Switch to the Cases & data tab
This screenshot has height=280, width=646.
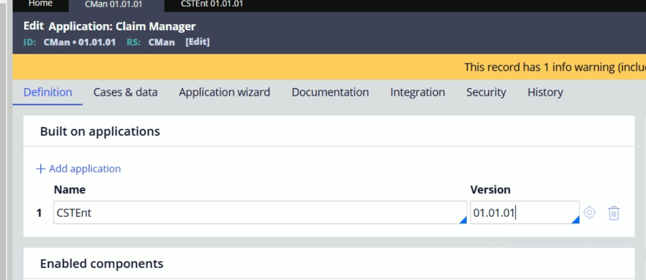[x=125, y=92]
